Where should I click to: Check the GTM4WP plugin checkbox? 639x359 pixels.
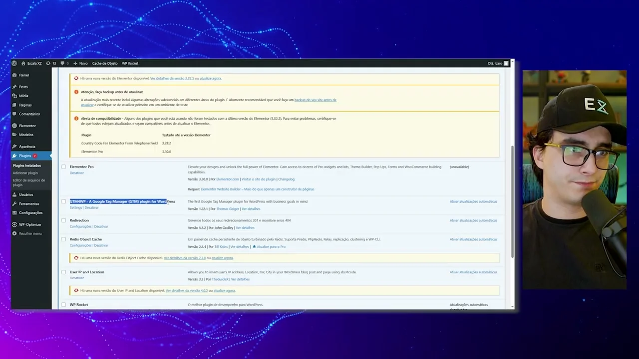pyautogui.click(x=63, y=201)
